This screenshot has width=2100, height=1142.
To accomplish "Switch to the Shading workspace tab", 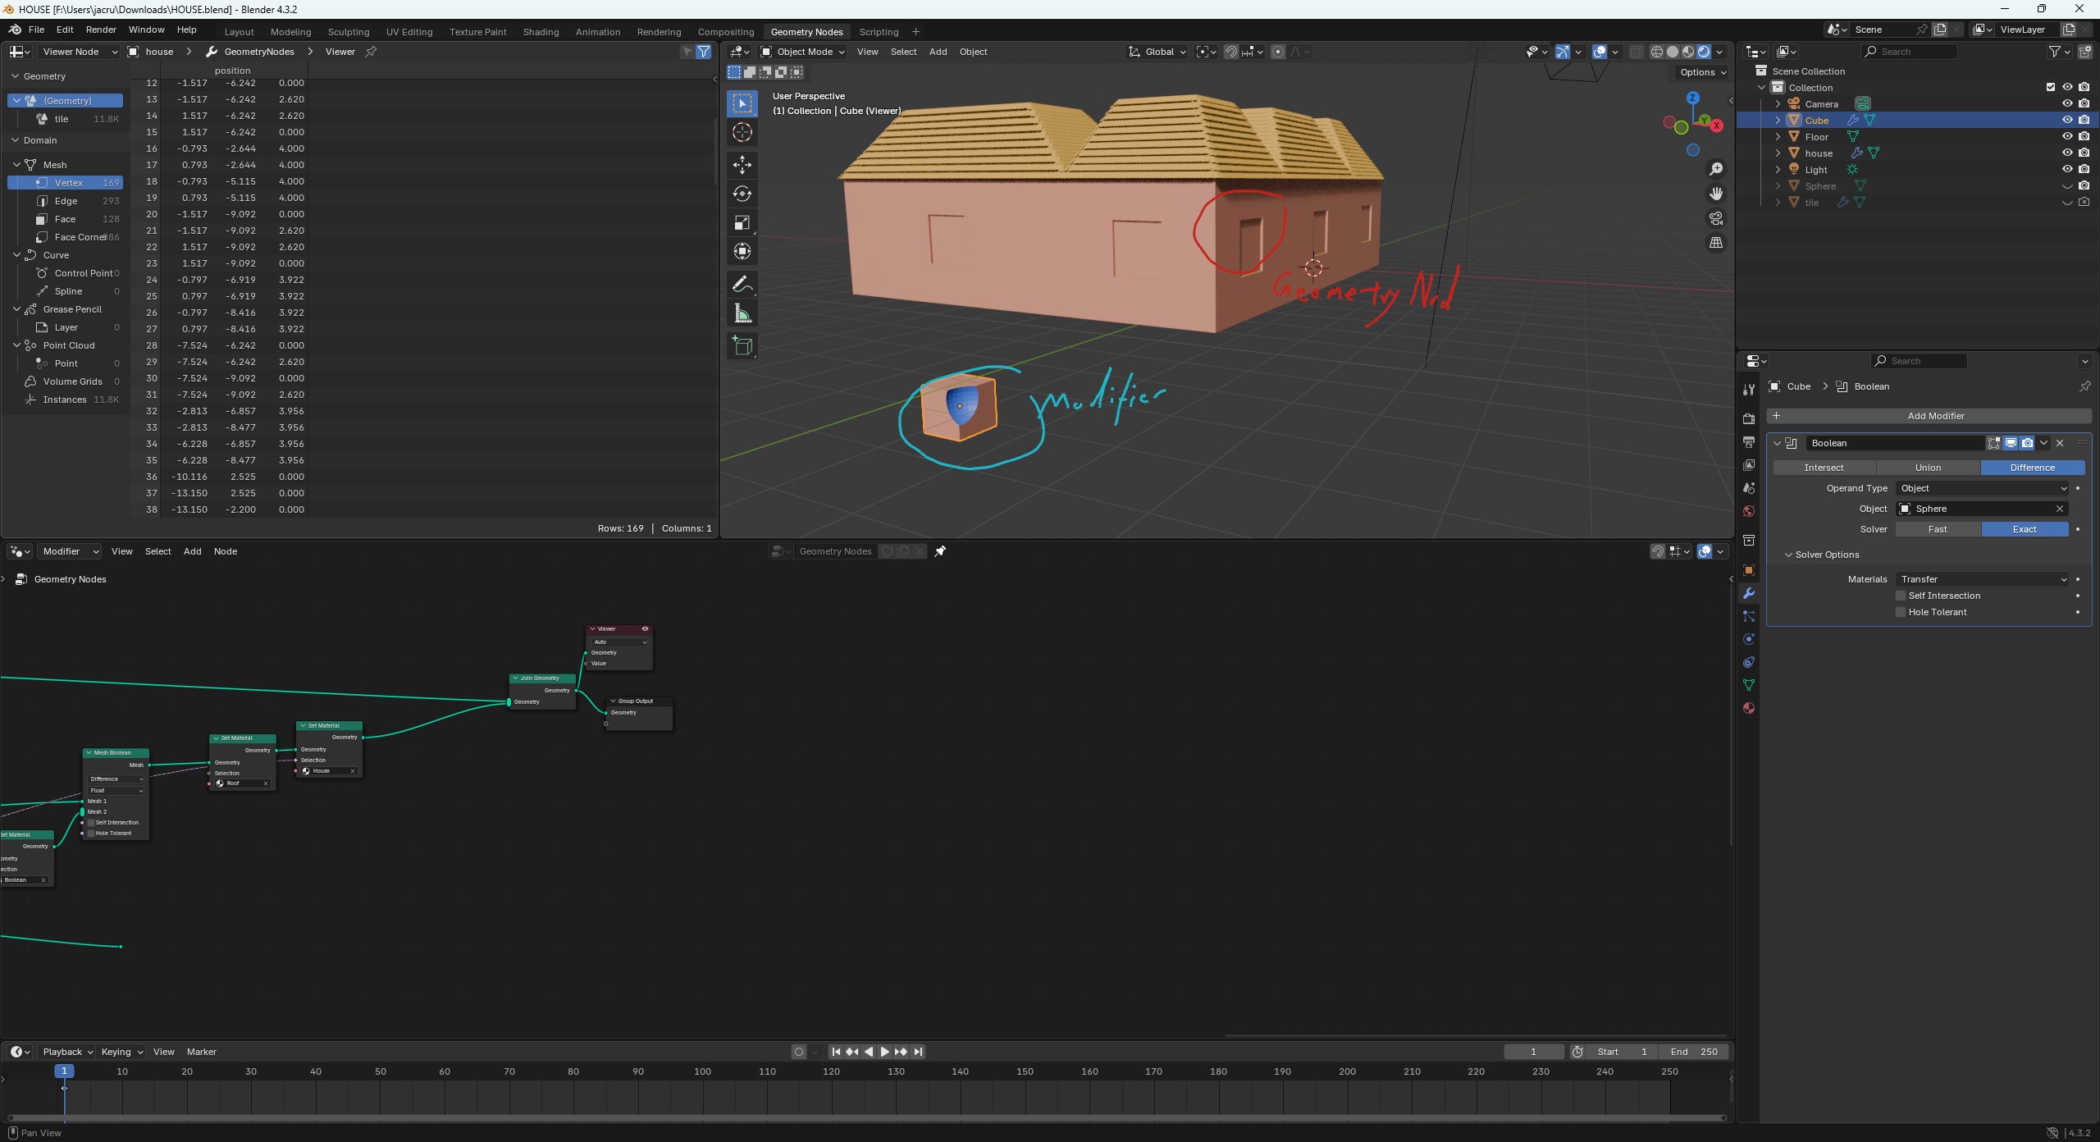I will click(541, 32).
